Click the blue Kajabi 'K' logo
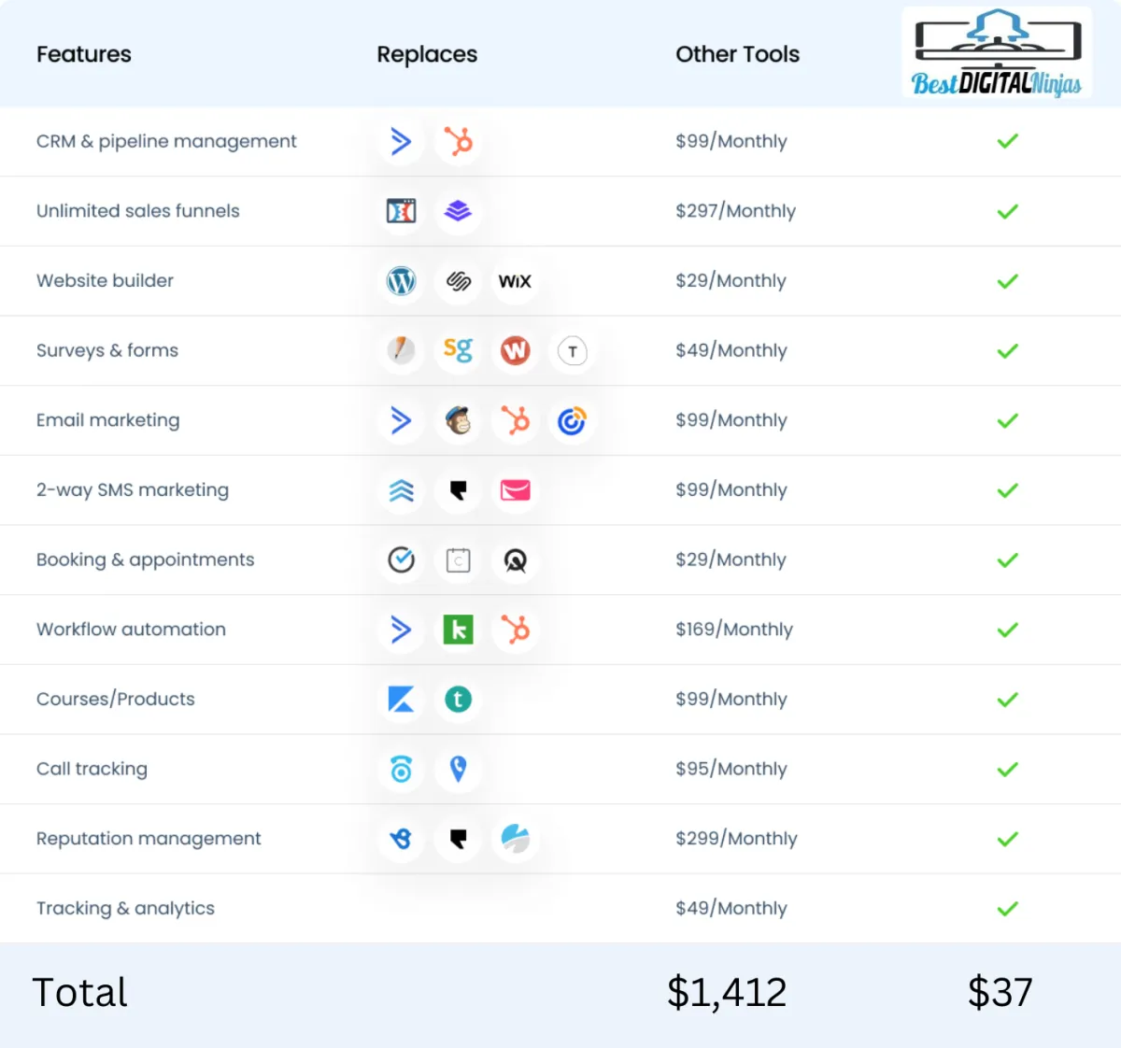Viewport: 1121px width, 1048px height. 401,700
